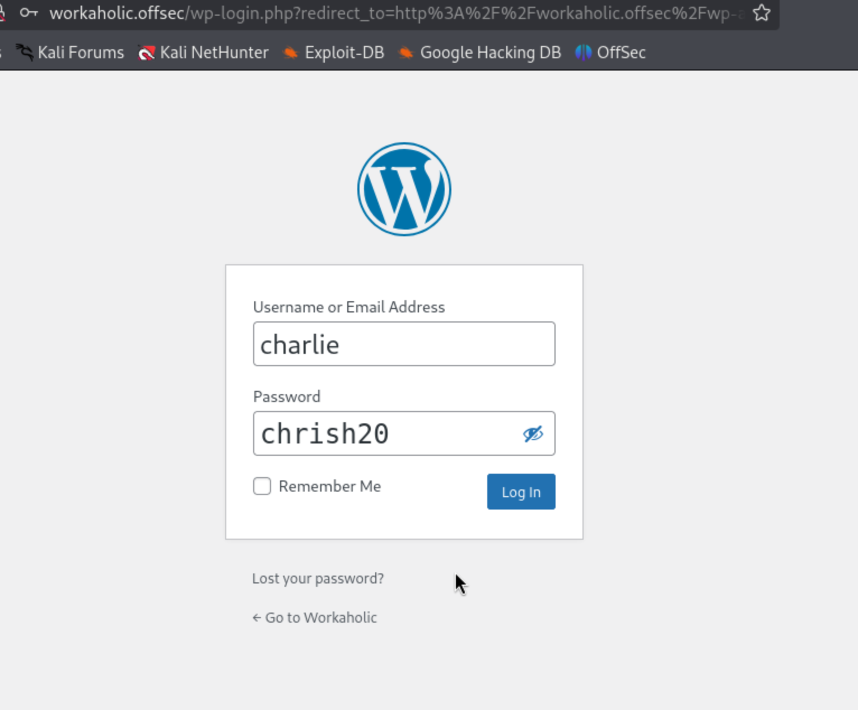Open the Lost your password? link

pos(318,578)
